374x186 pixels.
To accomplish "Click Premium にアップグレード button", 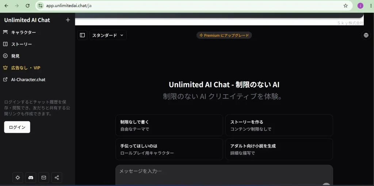I will coord(224,35).
